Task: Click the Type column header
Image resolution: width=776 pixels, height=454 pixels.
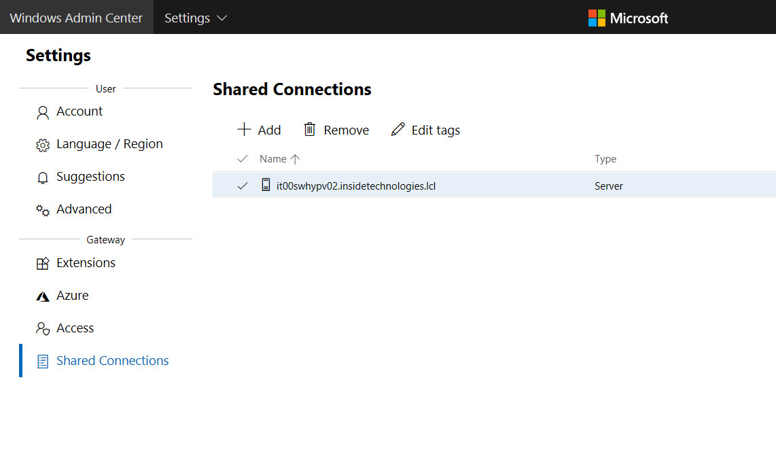Action: (x=605, y=159)
